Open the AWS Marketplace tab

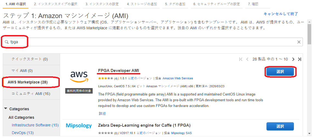coord(30,82)
